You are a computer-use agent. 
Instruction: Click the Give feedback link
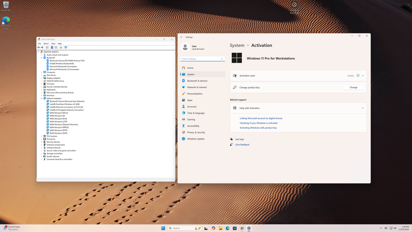(x=242, y=145)
